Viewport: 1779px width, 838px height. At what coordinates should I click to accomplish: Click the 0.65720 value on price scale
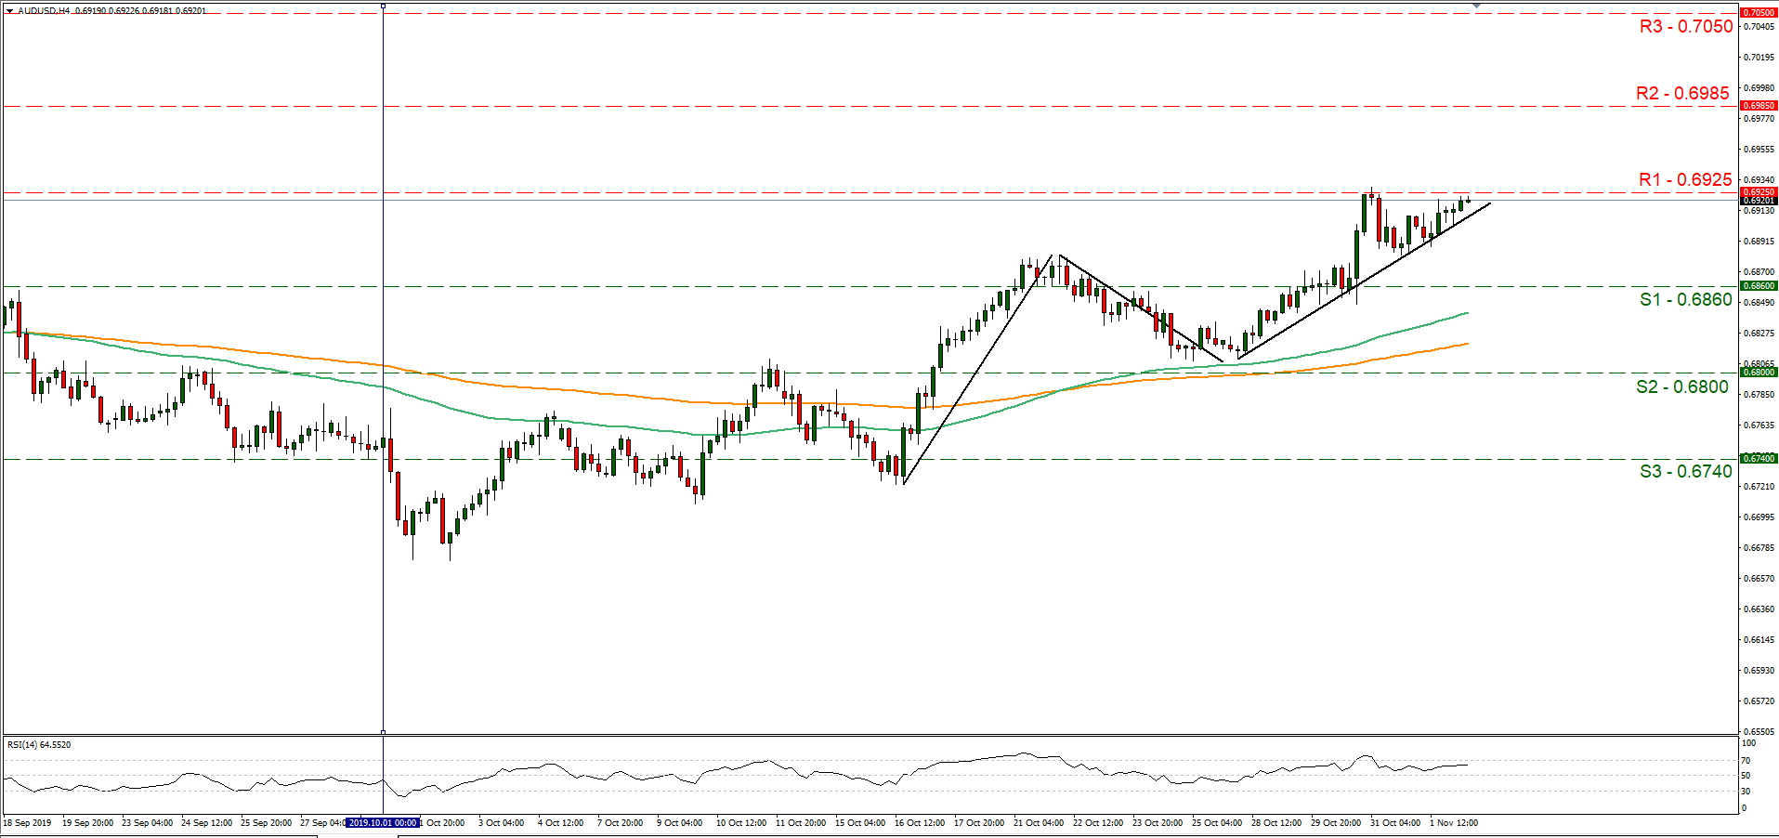pos(1759,701)
